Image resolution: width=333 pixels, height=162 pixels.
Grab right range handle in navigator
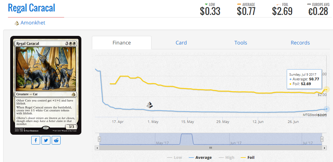(x=322, y=139)
